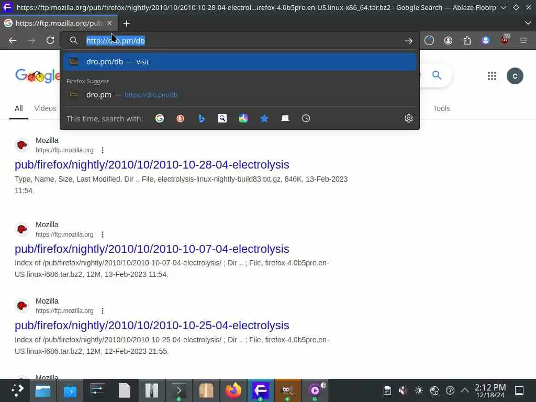Show hidden system tray icons
The height and width of the screenshot is (402, 536).
coord(465,390)
